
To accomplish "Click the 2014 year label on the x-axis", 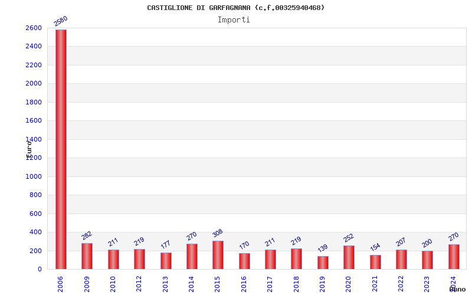I will pos(191,284).
